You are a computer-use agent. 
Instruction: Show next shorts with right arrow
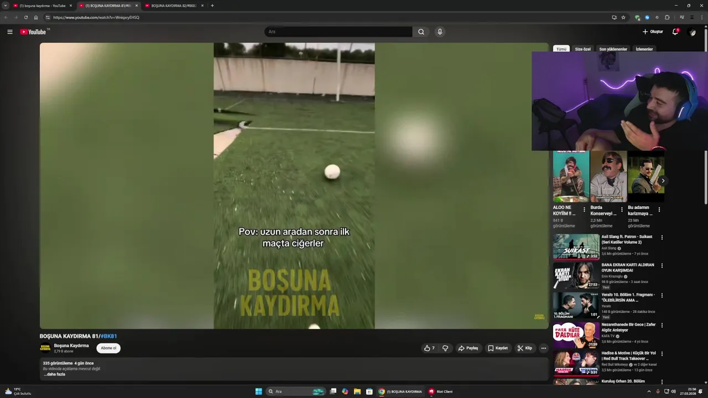pos(663,181)
